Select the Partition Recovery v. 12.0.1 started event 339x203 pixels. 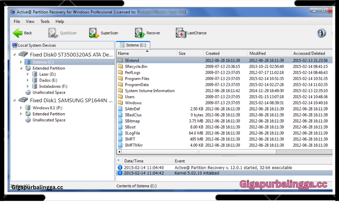(224, 167)
